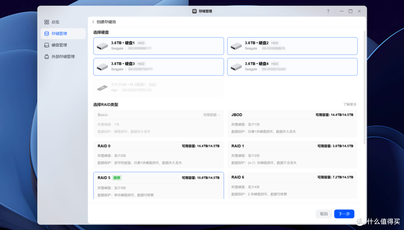
Task: Click the SSD tag on M.2硬盘1
Action: coord(152,85)
